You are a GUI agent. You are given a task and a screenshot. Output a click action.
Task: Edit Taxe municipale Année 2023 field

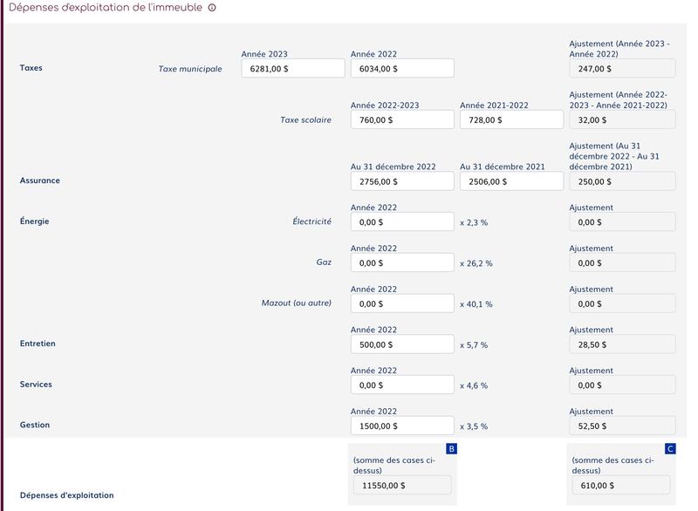tap(292, 68)
